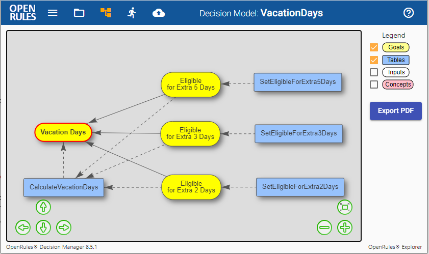Image resolution: width=429 pixels, height=254 pixels.
Task: Uncheck the Tables legend checkbox
Action: point(374,60)
